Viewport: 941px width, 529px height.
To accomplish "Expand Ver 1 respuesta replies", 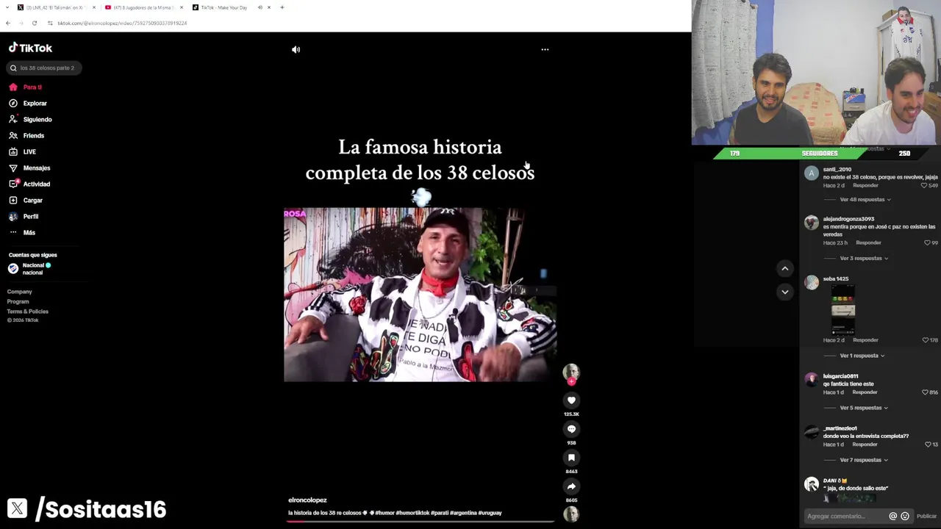I will click(862, 356).
